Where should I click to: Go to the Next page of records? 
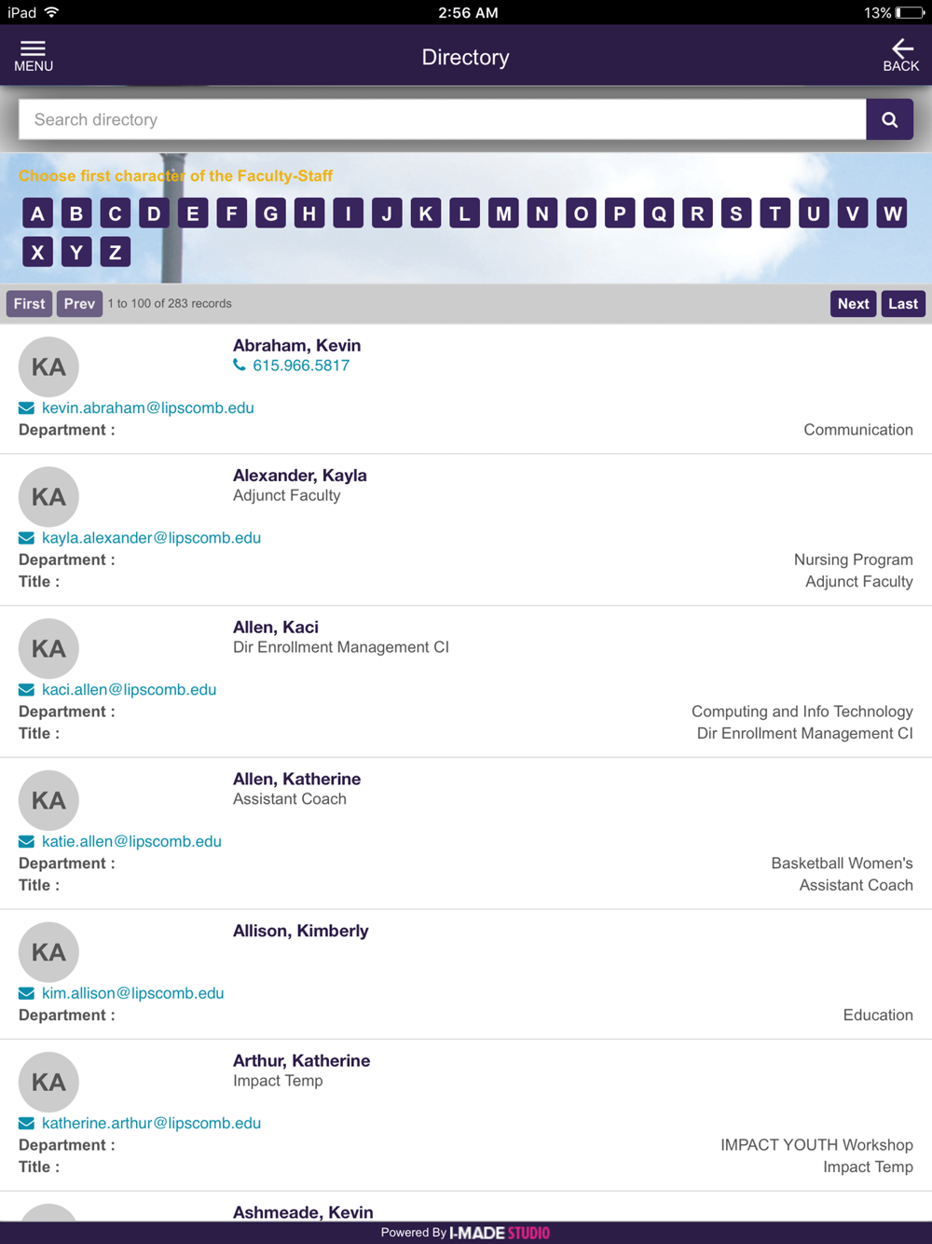click(853, 304)
